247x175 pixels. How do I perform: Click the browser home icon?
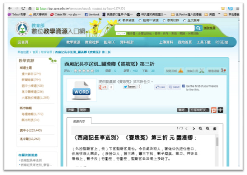(30, 8)
